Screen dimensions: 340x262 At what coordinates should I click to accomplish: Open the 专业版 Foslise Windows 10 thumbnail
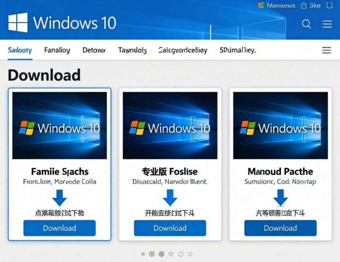[x=170, y=126]
